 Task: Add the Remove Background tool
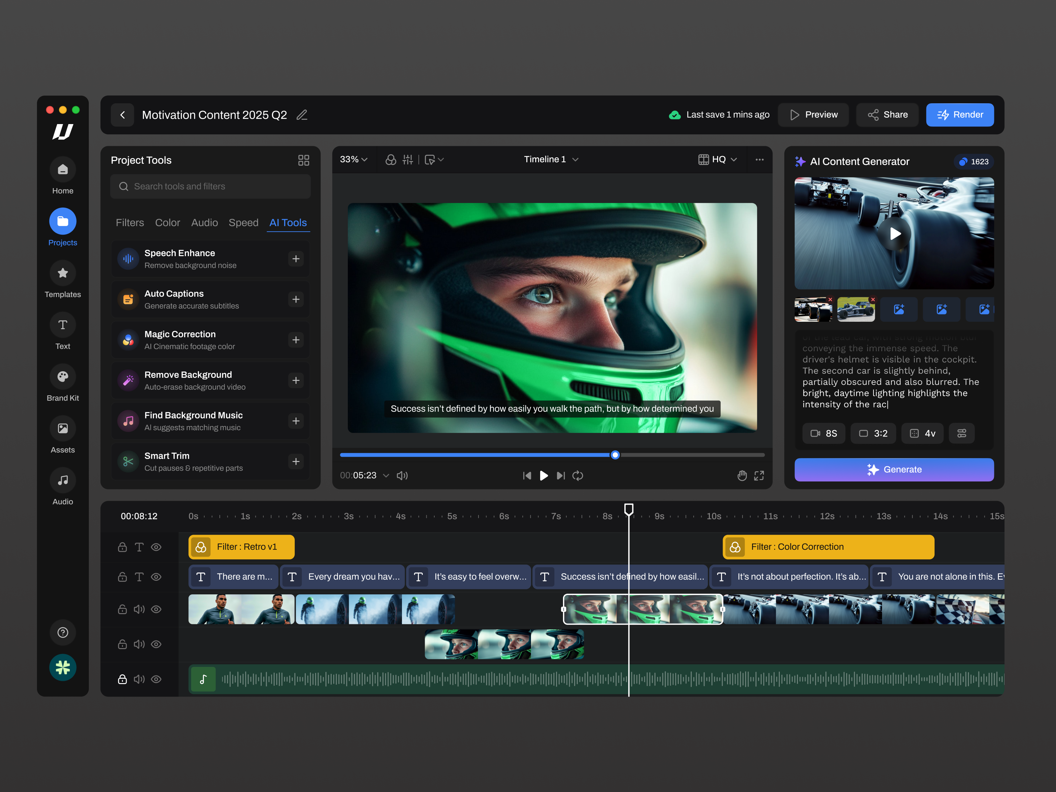point(296,380)
